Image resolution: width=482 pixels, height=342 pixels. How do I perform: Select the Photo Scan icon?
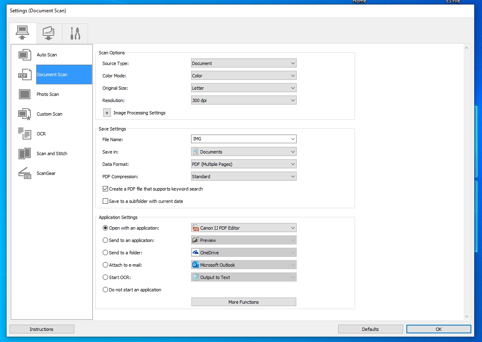click(x=25, y=94)
